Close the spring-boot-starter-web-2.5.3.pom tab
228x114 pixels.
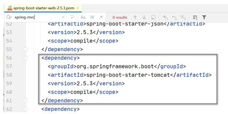[x=77, y=8]
